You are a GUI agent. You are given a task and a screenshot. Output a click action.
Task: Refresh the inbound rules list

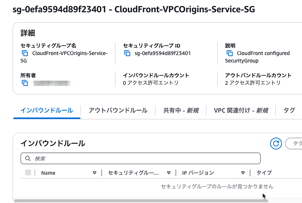tap(276, 144)
